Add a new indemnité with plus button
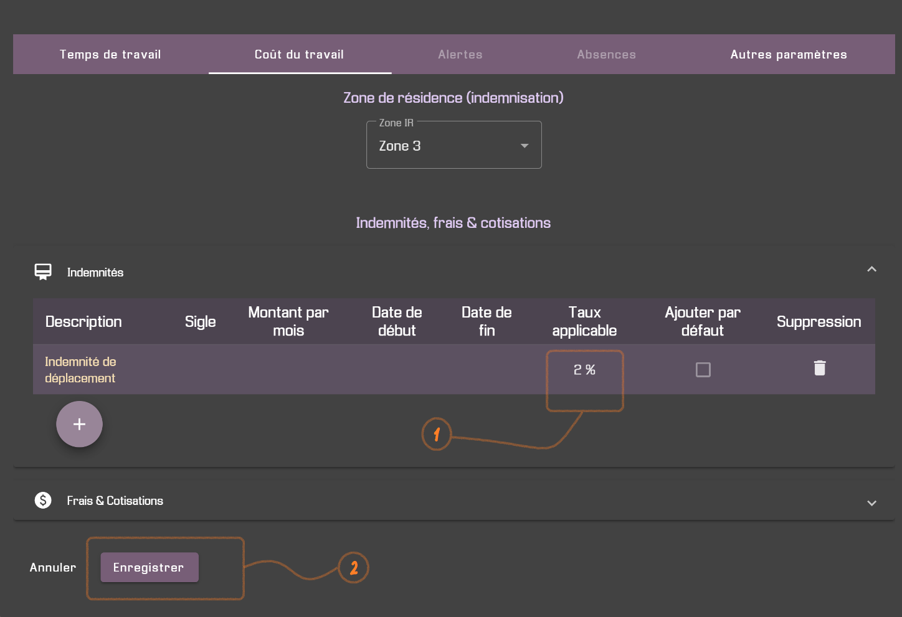 79,424
